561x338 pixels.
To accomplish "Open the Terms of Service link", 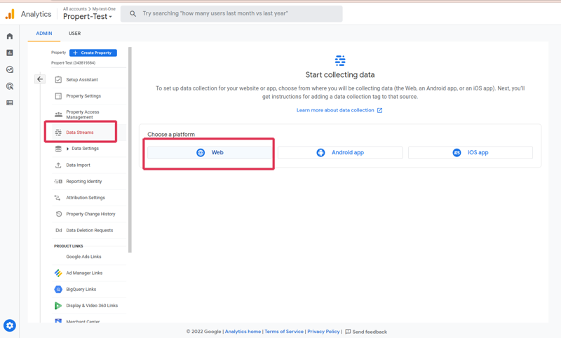I will (x=284, y=332).
